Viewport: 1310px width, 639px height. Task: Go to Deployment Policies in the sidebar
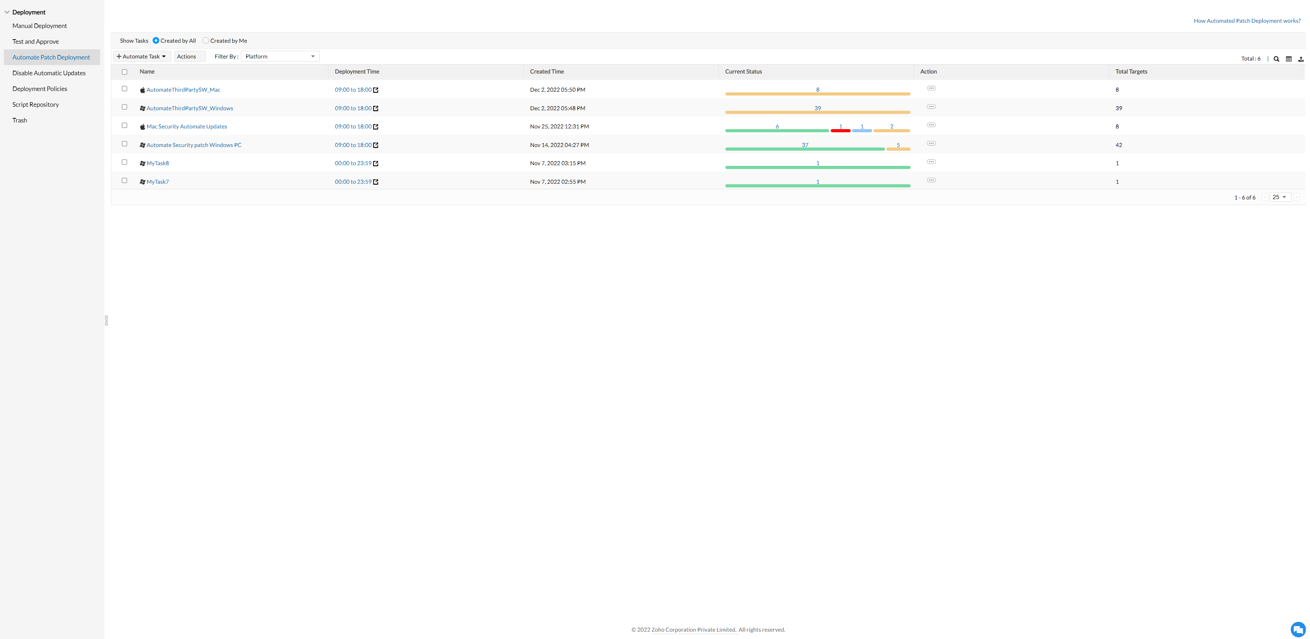[40, 89]
